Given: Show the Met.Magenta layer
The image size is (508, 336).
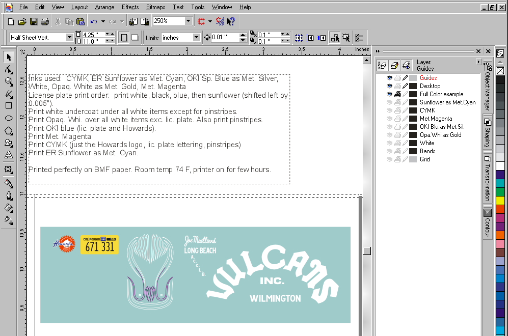Looking at the screenshot, I should (389, 119).
